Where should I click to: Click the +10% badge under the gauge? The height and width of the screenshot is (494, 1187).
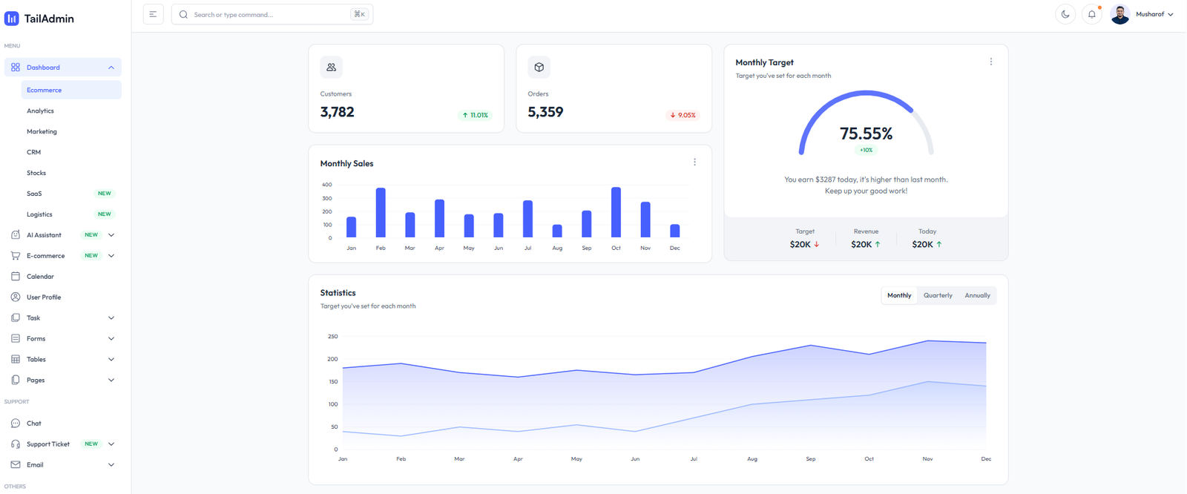click(866, 150)
